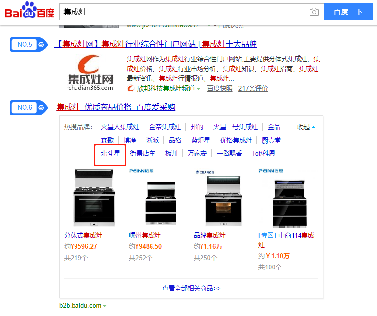Select brand 浙派
The width and height of the screenshot is (377, 316).
point(152,140)
